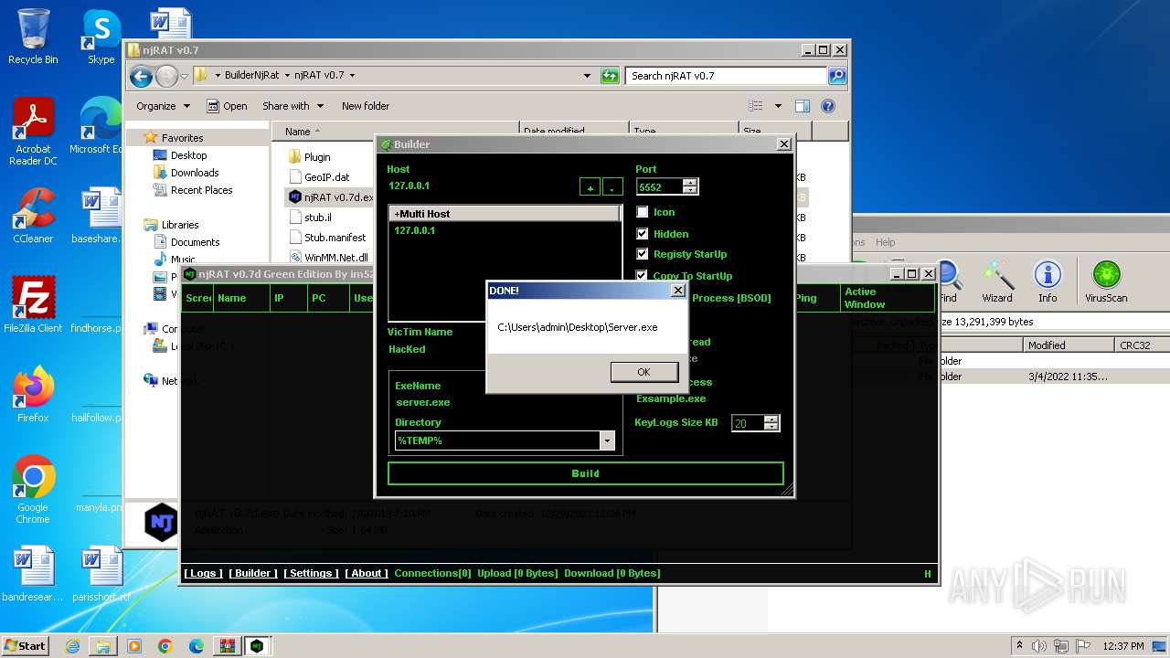Toggle the Registy StarUp checkbox

coord(643,254)
